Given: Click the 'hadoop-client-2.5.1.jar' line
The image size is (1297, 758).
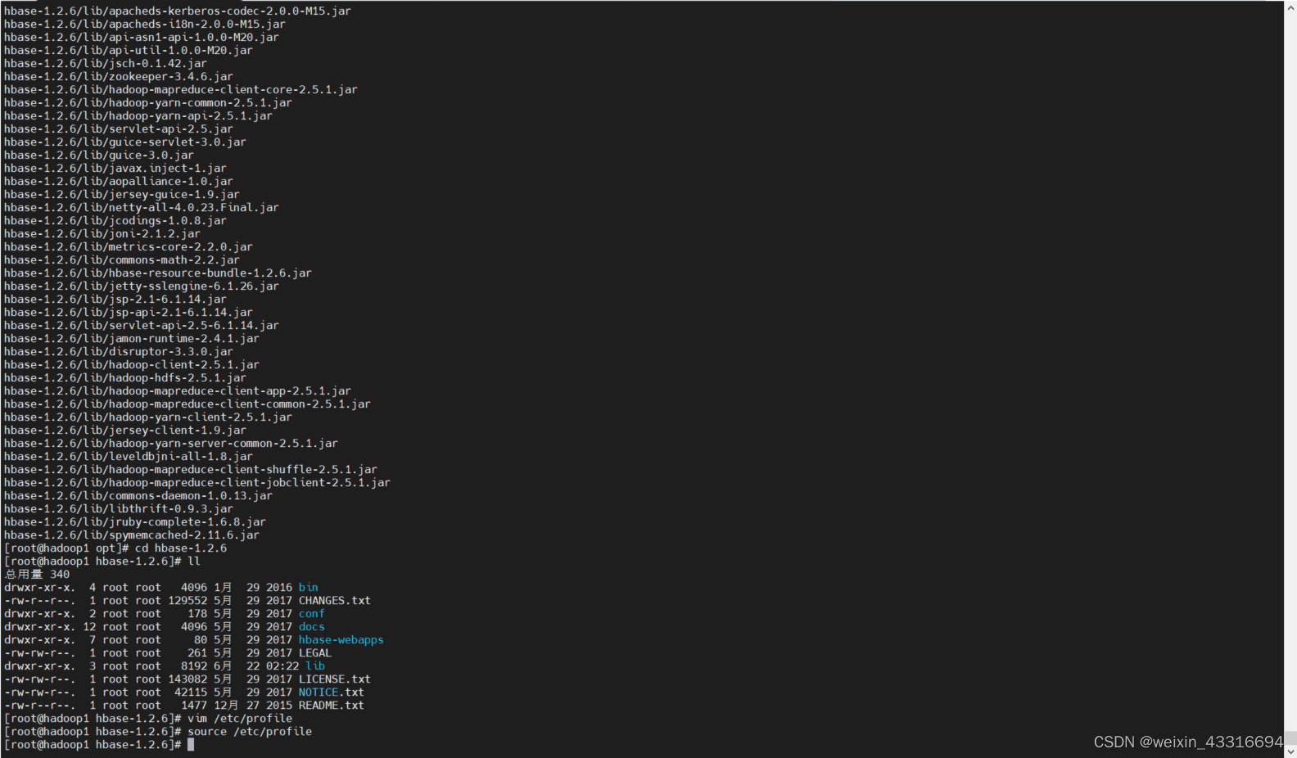Looking at the screenshot, I should pos(132,365).
